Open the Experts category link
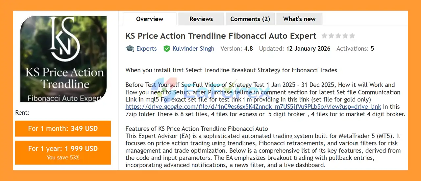Viewport: 421px width, 181px height. click(146, 49)
